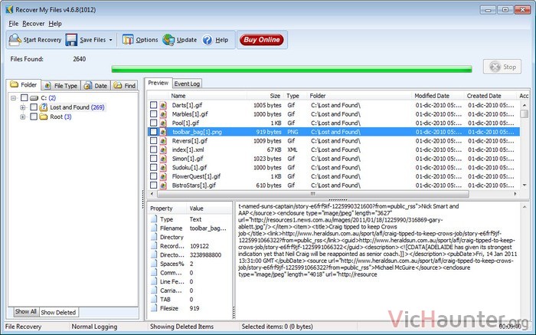Check the box for Pool[1].gif
This screenshot has height=335, width=536.
153,123
